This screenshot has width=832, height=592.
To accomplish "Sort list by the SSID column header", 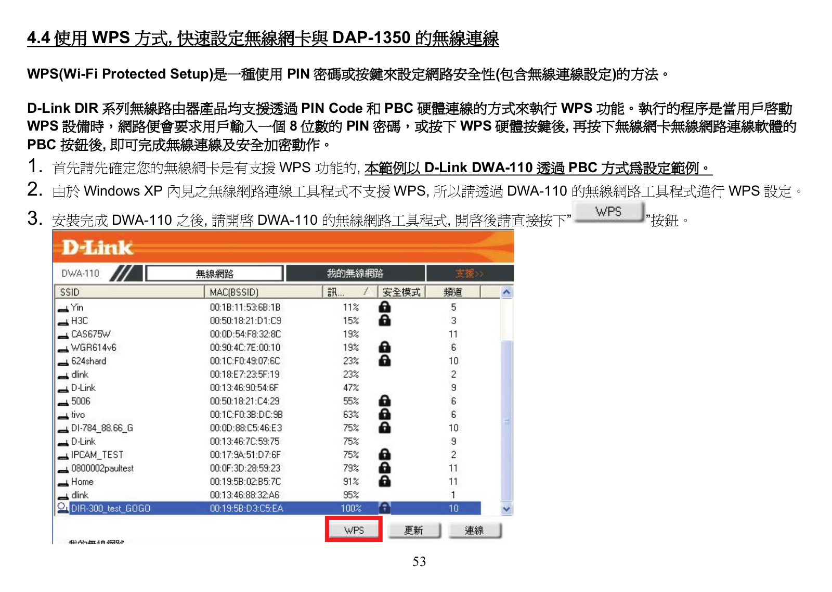I will [x=129, y=292].
